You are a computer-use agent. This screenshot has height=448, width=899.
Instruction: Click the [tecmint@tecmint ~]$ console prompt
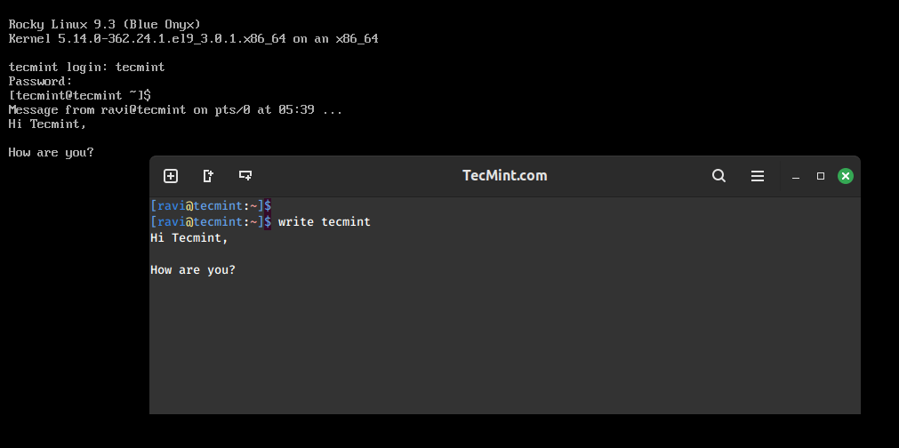(80, 95)
